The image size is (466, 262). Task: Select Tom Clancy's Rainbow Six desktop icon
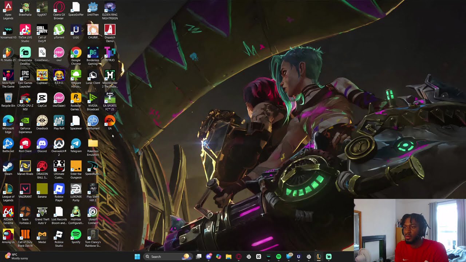click(93, 238)
